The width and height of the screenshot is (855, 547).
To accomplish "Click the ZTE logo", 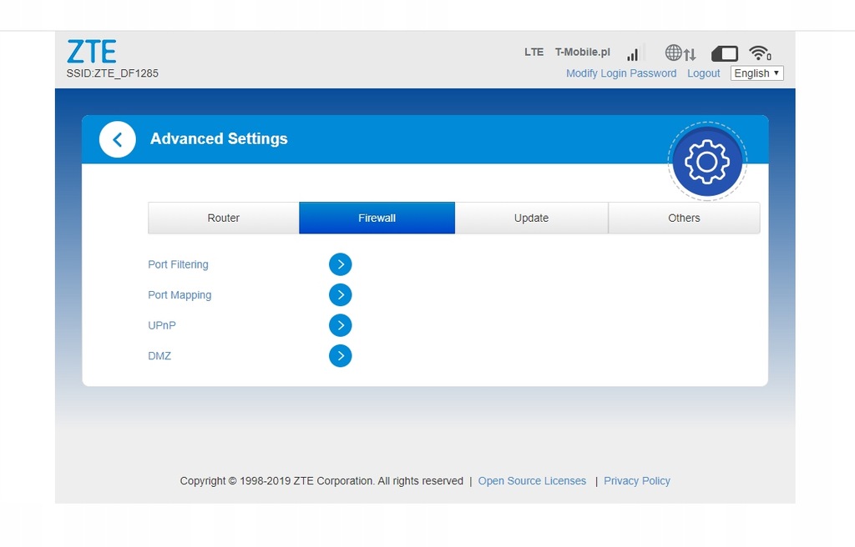I will [91, 52].
